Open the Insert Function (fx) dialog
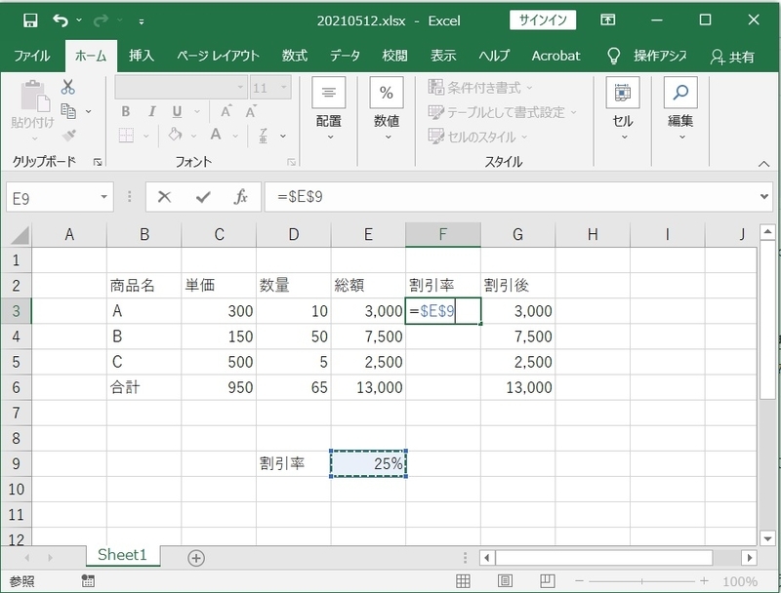 242,197
